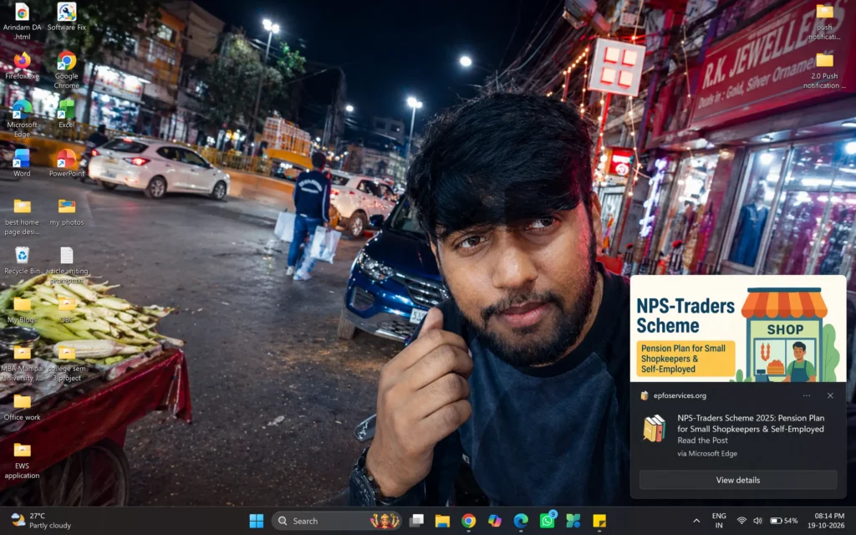
Task: Open File Explorer from the taskbar
Action: pyautogui.click(x=442, y=521)
